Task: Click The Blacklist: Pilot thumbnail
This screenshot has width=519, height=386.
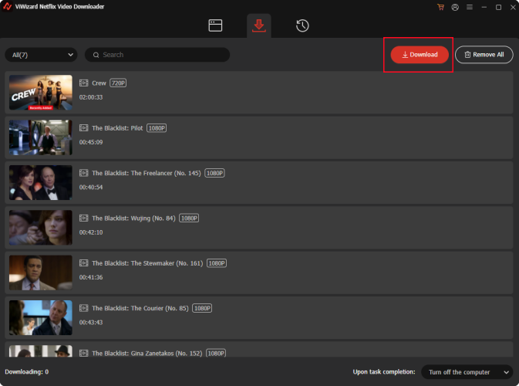Action: (x=41, y=137)
